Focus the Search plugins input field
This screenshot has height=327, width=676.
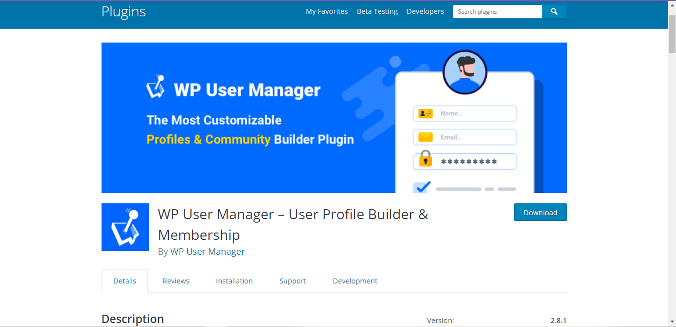497,11
